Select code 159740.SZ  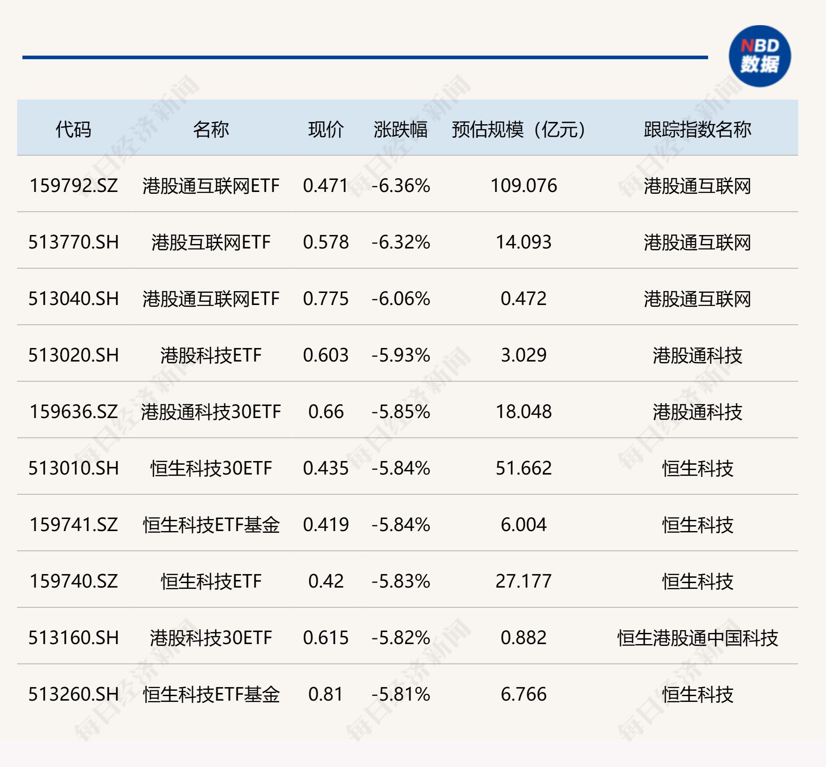click(74, 581)
